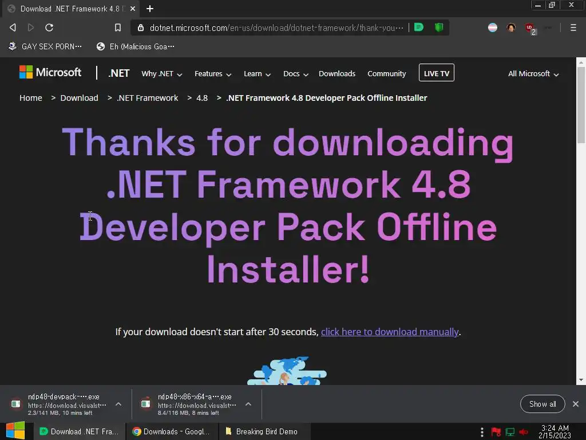Close the Download .NET Framework 4.8 tab
This screenshot has height=440, width=586.
coord(133,9)
